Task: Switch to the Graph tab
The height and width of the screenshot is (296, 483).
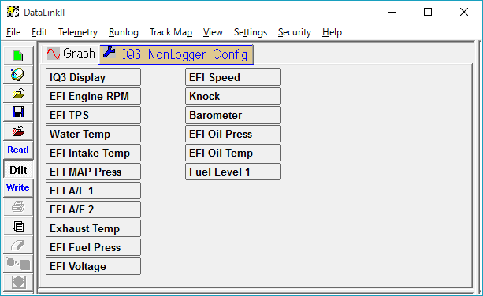Action: 71,54
